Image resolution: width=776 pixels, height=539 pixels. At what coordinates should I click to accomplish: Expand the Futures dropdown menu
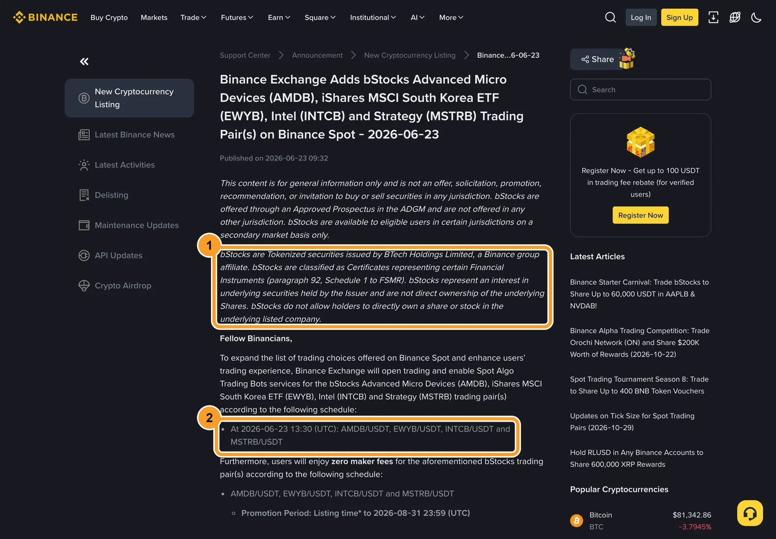(237, 17)
